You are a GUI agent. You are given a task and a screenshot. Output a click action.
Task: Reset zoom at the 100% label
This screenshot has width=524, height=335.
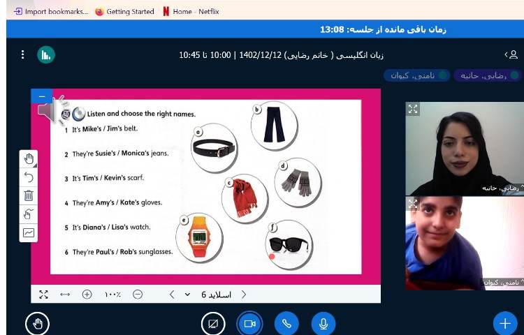click(x=112, y=295)
